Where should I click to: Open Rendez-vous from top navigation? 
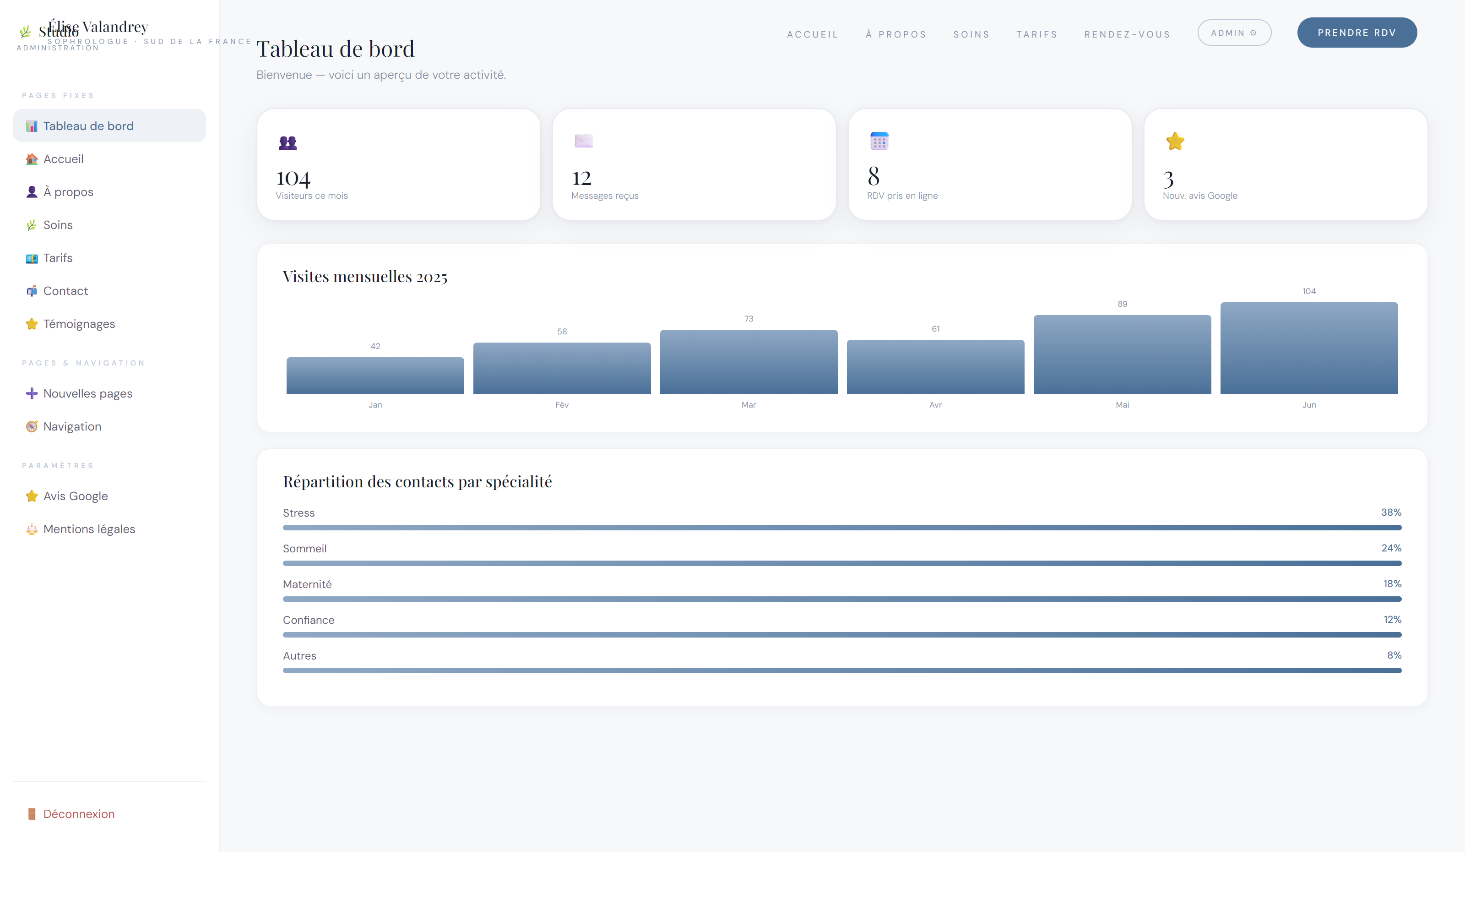1127,34
